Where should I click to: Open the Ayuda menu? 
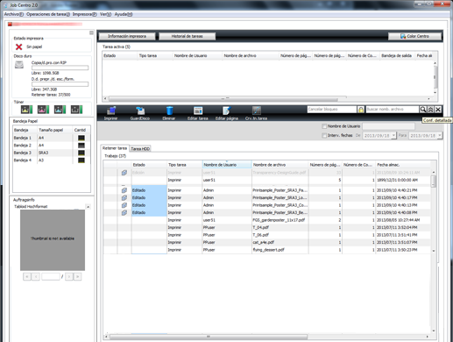click(124, 14)
